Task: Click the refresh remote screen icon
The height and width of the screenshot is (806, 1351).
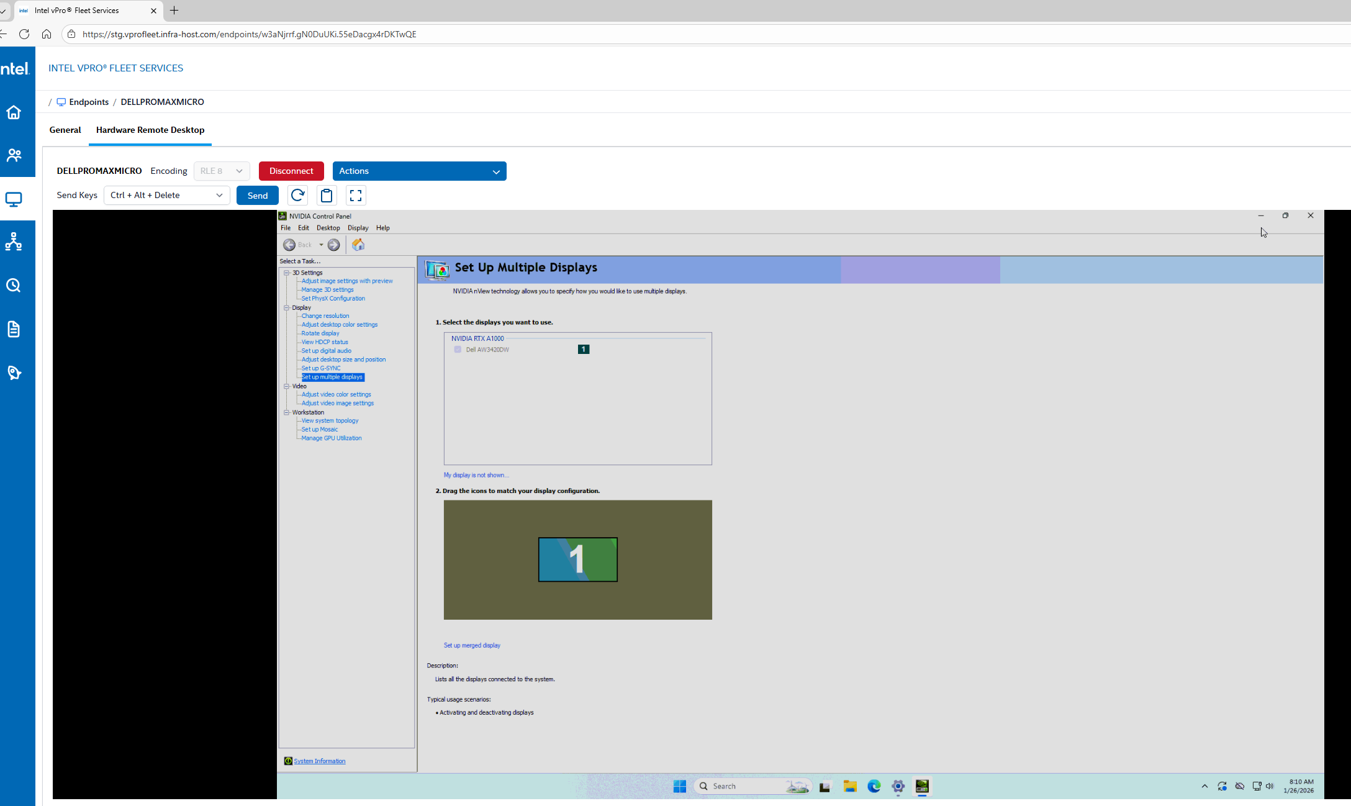Action: (298, 196)
